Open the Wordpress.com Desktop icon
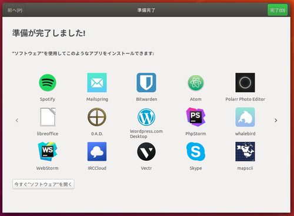This screenshot has height=216, width=294. click(x=146, y=117)
